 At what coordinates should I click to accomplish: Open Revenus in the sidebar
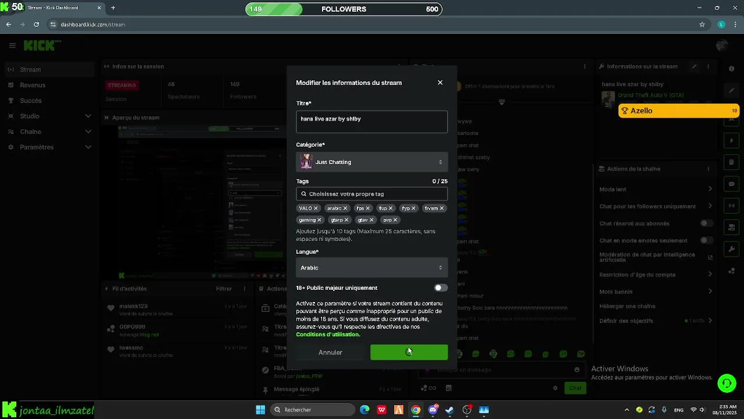(49, 85)
